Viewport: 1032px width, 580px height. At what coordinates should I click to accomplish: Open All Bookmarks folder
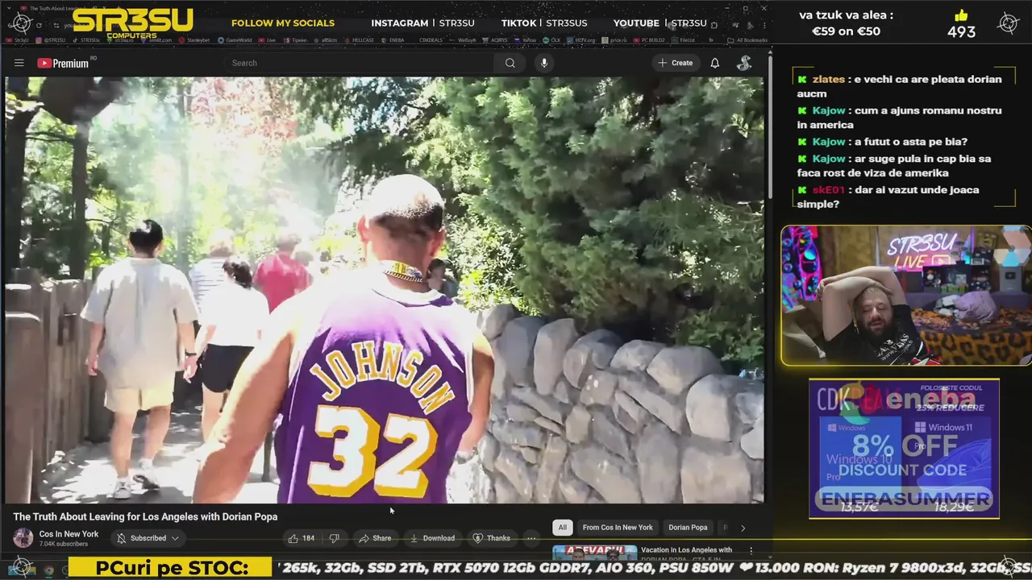point(747,39)
